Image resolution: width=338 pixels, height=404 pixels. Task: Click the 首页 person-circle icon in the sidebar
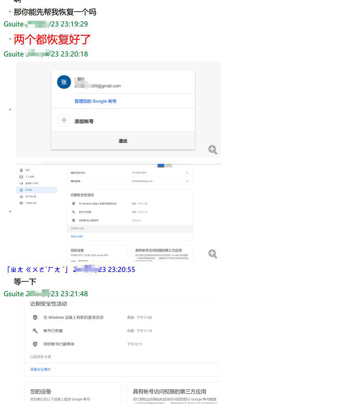click(x=21, y=170)
